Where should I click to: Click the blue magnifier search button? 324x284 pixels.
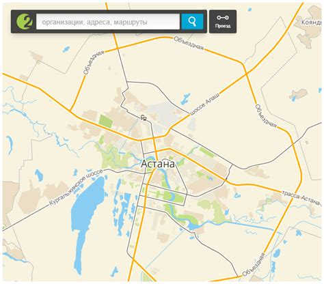192,21
